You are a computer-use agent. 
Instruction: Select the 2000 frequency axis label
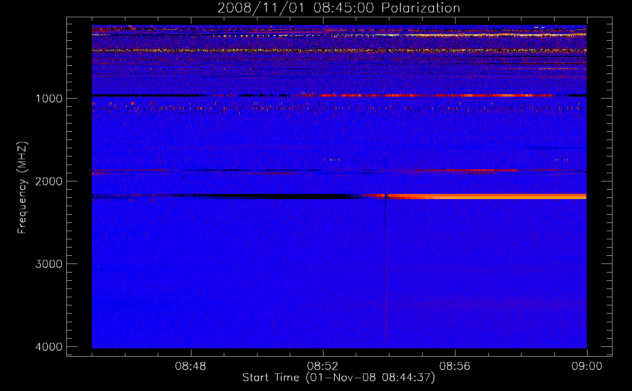49,181
